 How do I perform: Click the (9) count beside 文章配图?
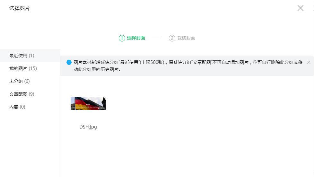click(31, 94)
